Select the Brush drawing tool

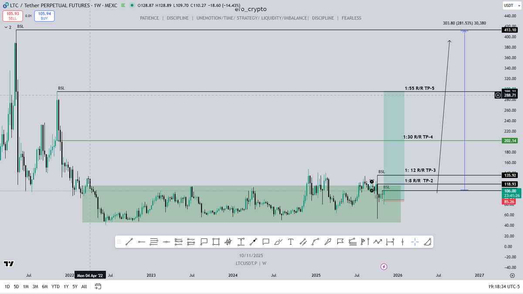278,242
